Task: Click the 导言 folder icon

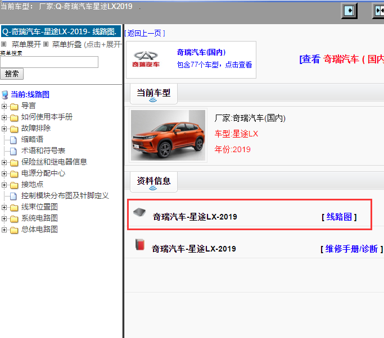Action: 14,107
